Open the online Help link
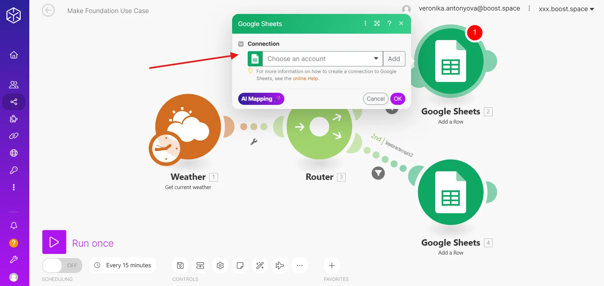The height and width of the screenshot is (286, 604). 305,78
